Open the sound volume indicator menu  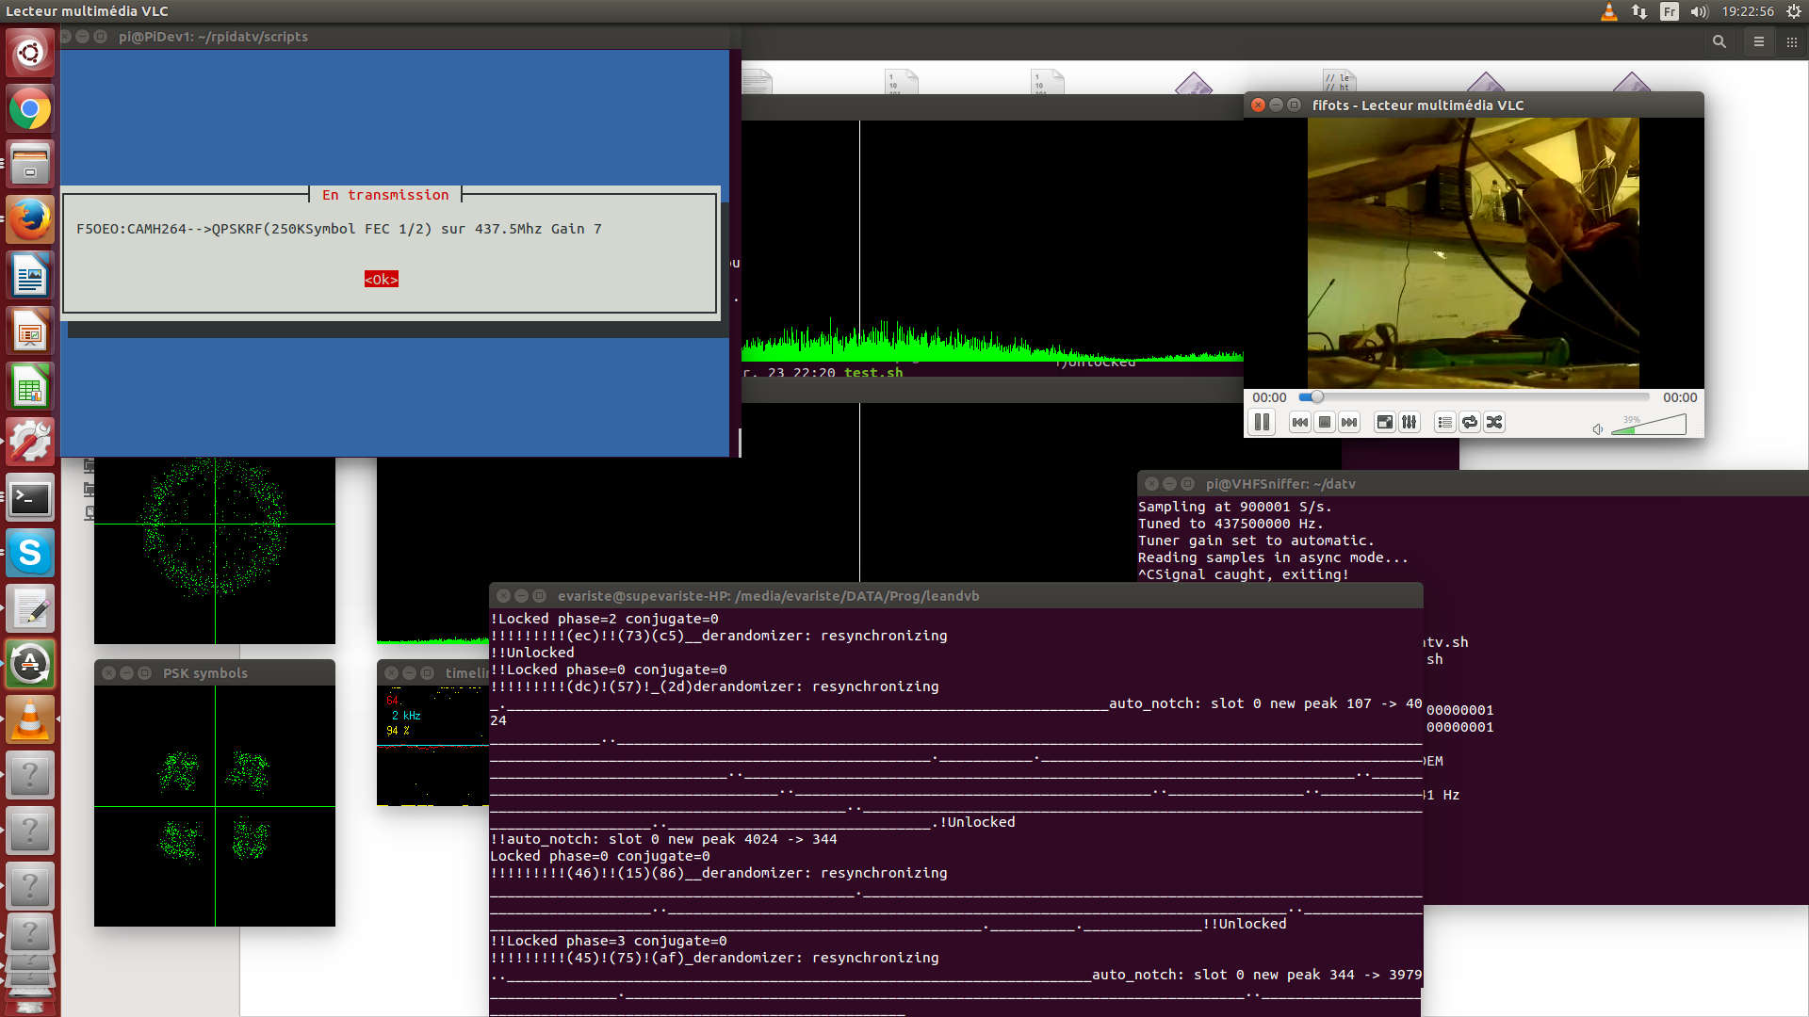point(1699,11)
